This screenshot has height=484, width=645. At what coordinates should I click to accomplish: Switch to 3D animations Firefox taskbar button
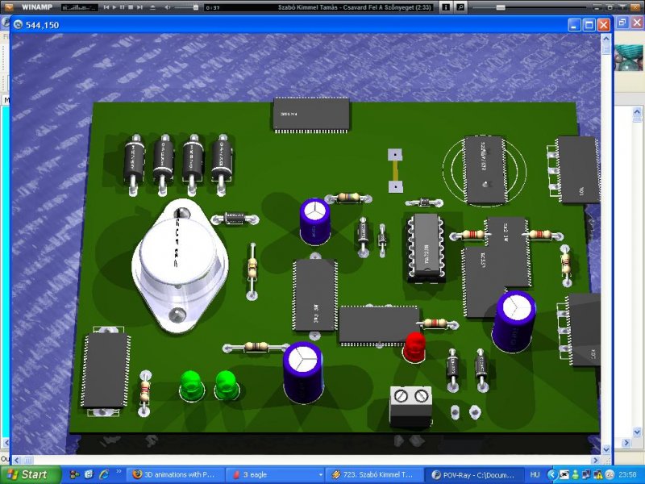[x=174, y=474]
